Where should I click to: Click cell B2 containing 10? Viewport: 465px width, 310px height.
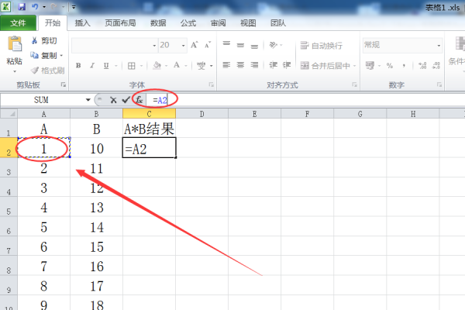coord(96,148)
